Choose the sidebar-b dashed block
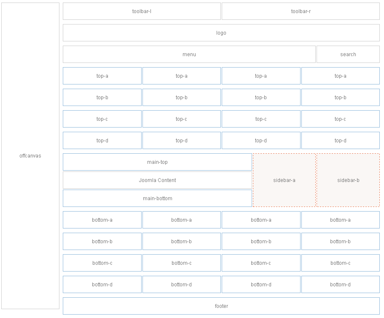Viewport: 384px width, 318px height. [348, 180]
